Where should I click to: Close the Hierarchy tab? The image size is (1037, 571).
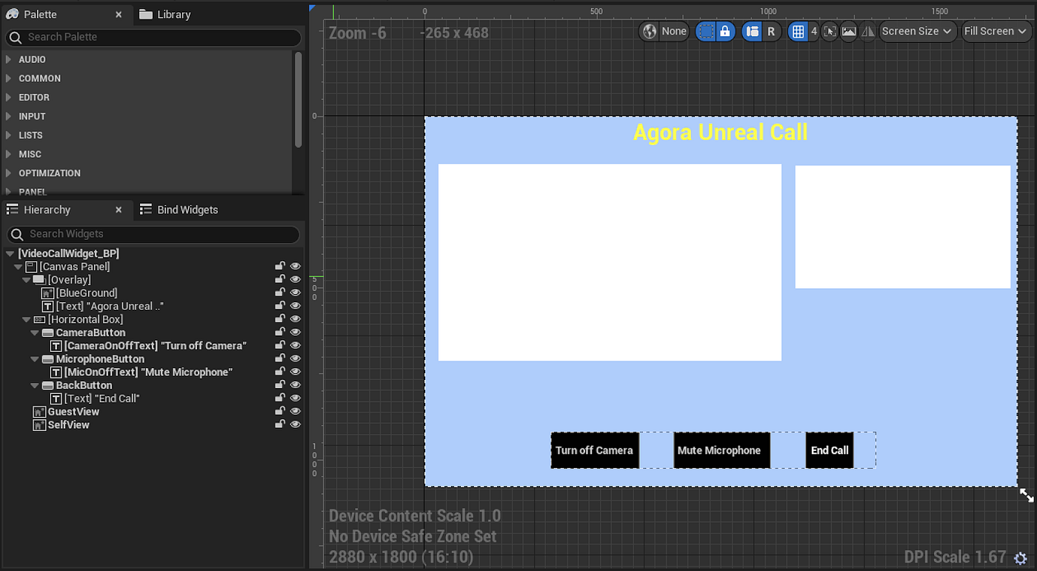pyautogui.click(x=119, y=210)
